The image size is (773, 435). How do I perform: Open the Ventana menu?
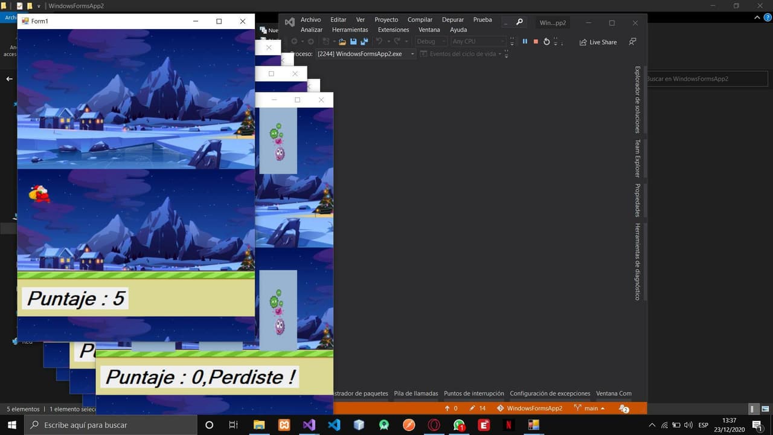(429, 30)
